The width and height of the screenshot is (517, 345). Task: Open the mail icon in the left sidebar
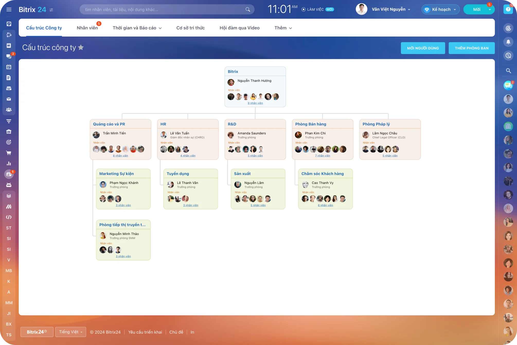[x=9, y=99]
